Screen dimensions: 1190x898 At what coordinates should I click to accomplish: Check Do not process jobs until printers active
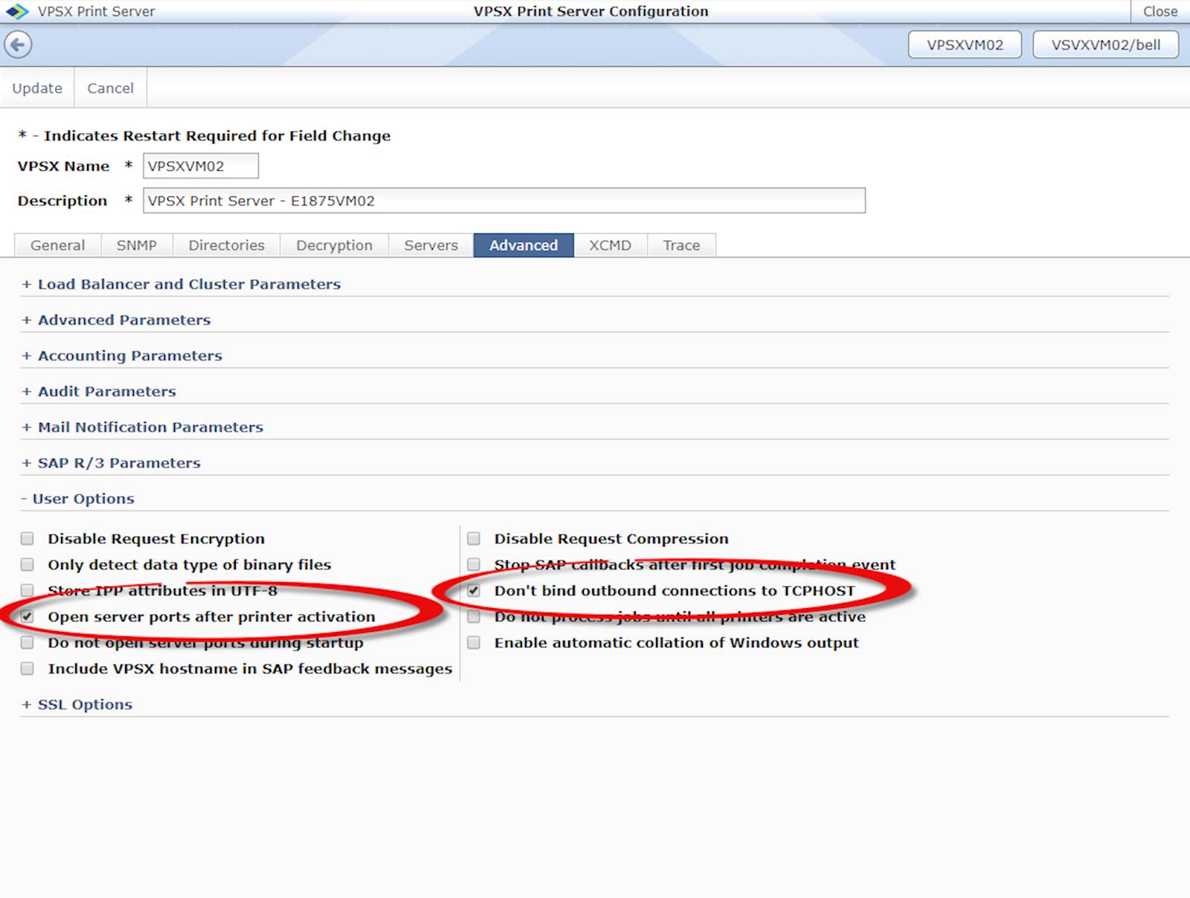(474, 616)
